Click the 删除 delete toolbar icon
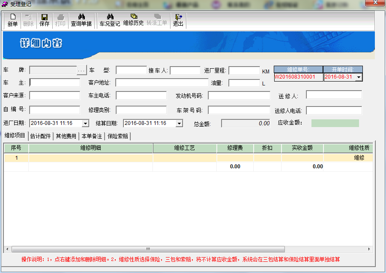 pos(28,21)
